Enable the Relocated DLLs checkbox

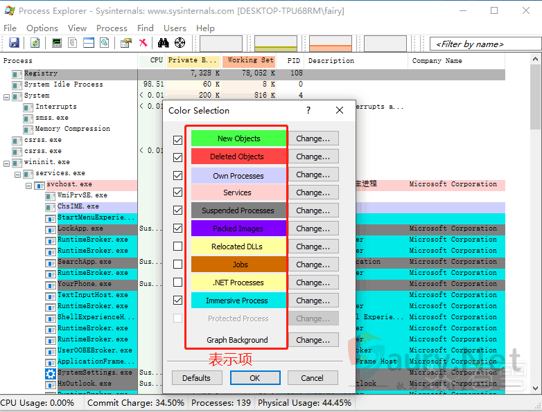[178, 247]
